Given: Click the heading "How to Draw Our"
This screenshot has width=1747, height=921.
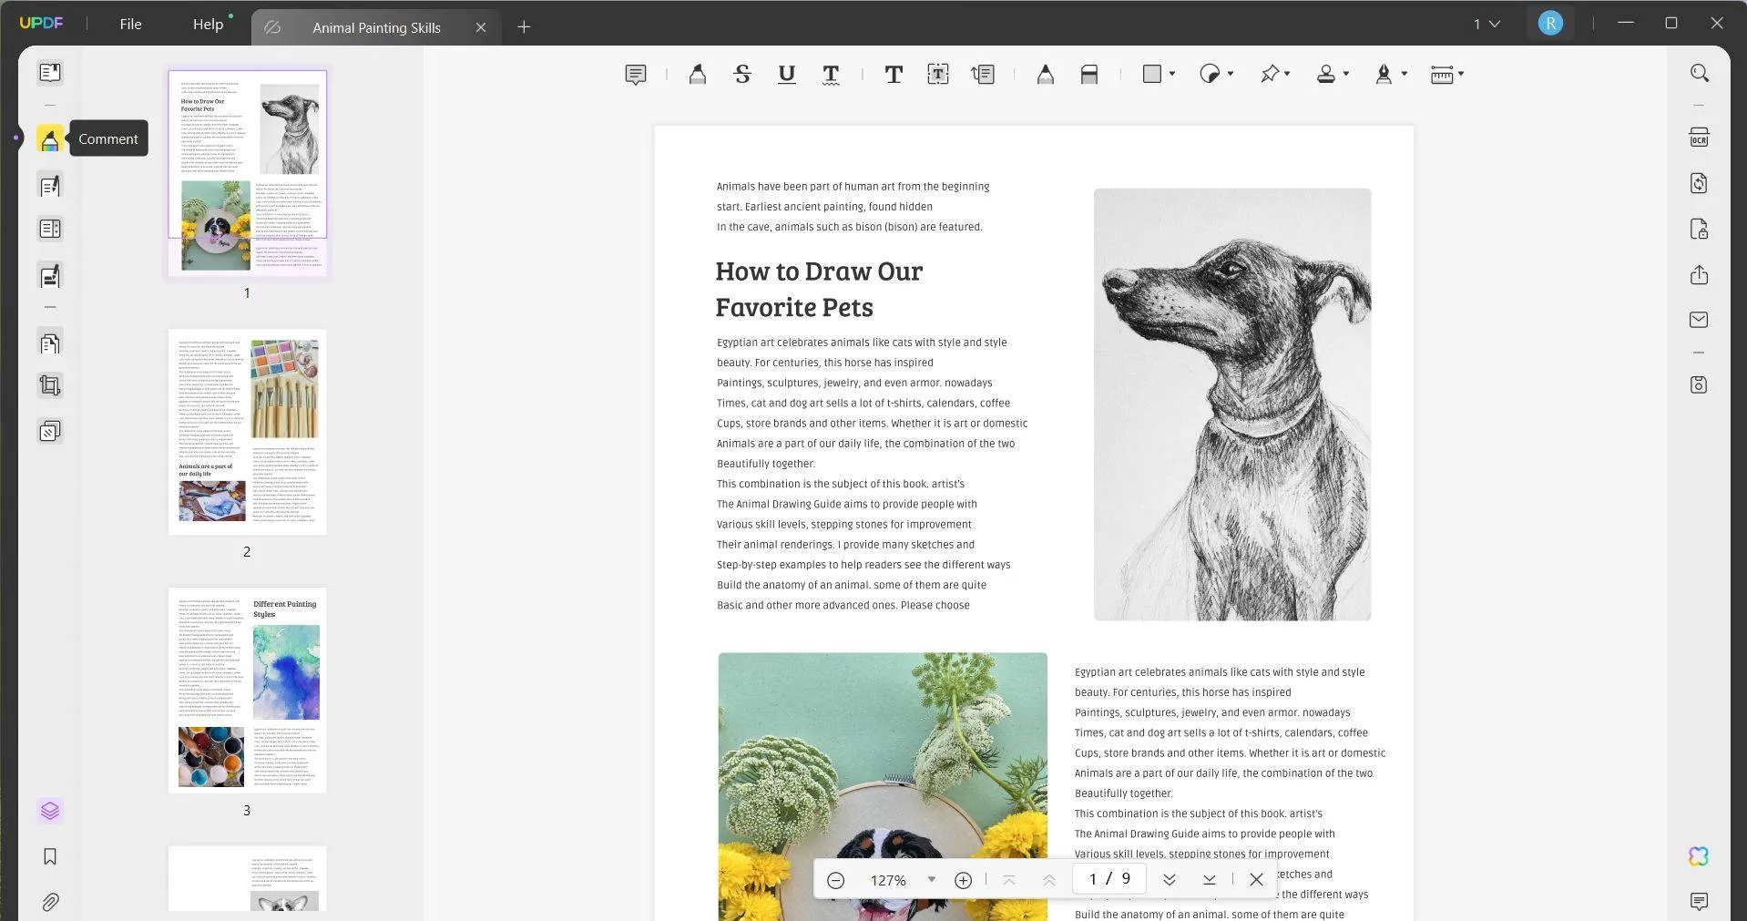Looking at the screenshot, I should (819, 271).
